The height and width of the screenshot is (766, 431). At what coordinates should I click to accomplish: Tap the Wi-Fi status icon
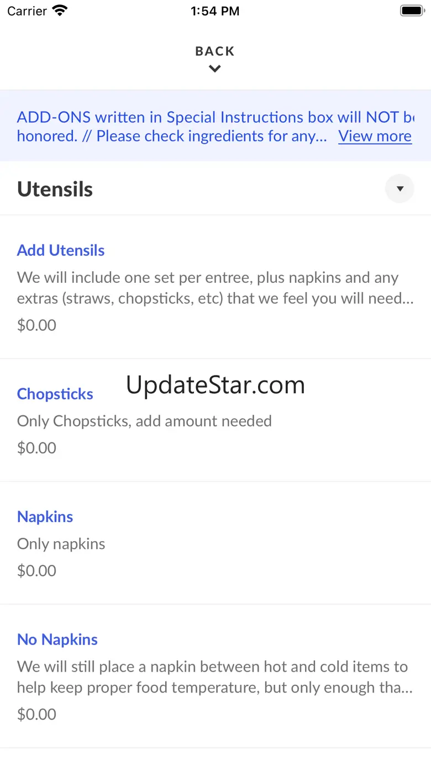click(60, 10)
